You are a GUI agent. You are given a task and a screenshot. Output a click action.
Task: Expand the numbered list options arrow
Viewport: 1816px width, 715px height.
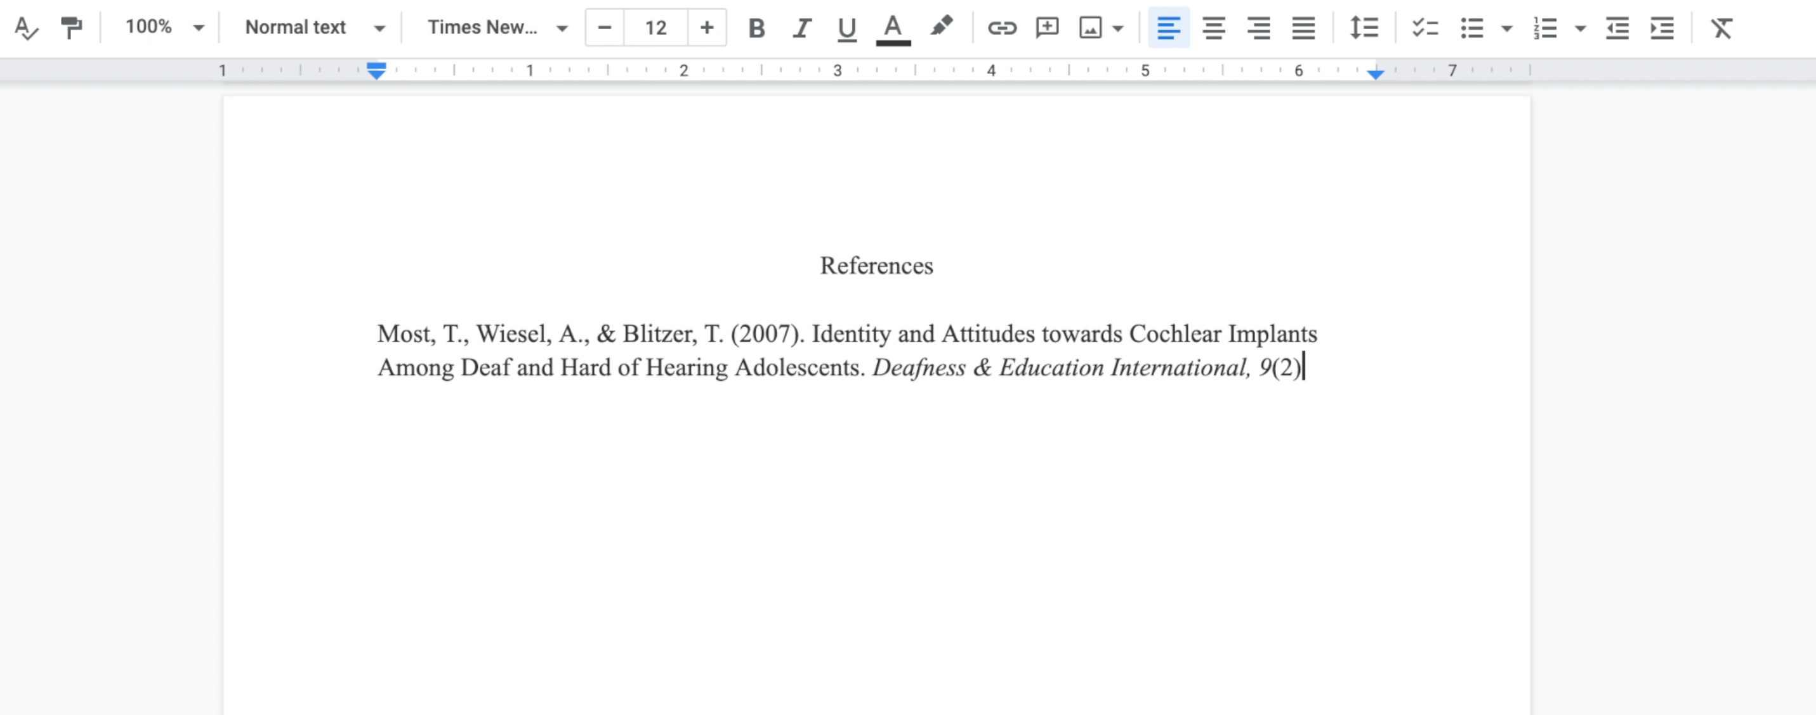click(x=1581, y=29)
